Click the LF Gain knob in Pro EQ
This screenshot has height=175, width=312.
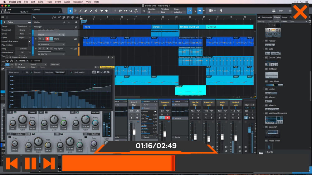22,120
